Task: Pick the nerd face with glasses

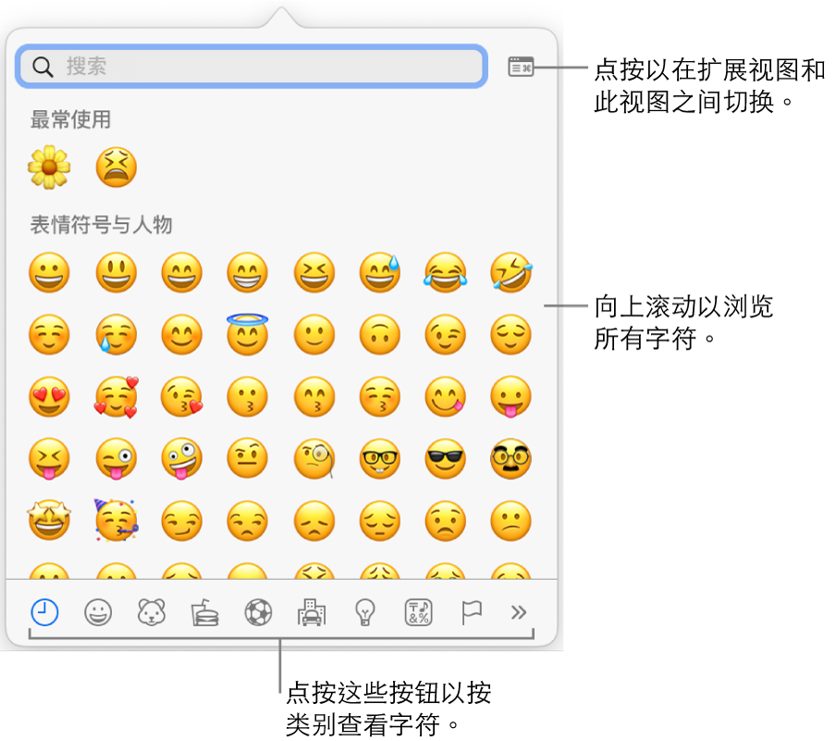Action: [379, 458]
